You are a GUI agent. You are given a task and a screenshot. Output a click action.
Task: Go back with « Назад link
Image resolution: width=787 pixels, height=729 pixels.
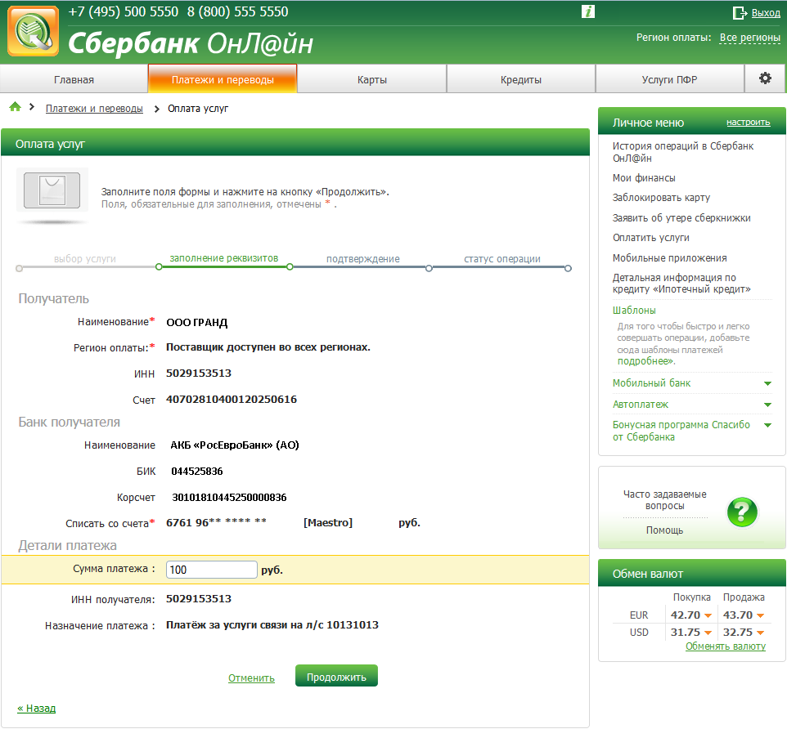coord(36,708)
